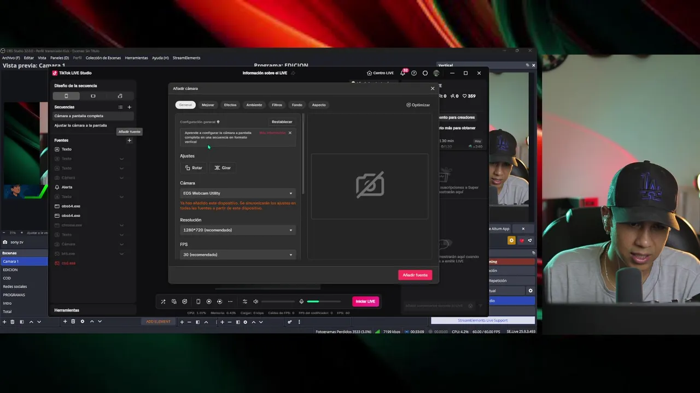Click the Girar button

(223, 168)
